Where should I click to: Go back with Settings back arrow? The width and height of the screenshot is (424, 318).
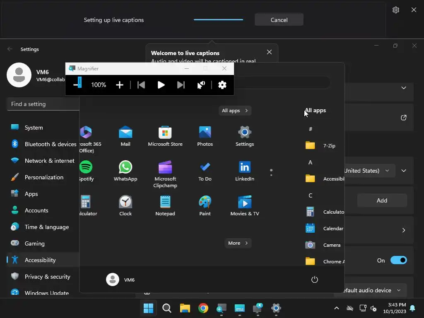tap(10, 49)
